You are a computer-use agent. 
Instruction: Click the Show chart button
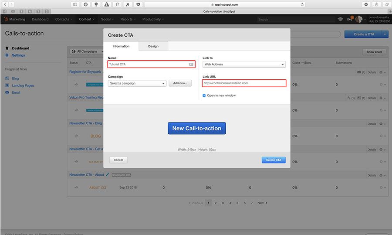tap(374, 52)
